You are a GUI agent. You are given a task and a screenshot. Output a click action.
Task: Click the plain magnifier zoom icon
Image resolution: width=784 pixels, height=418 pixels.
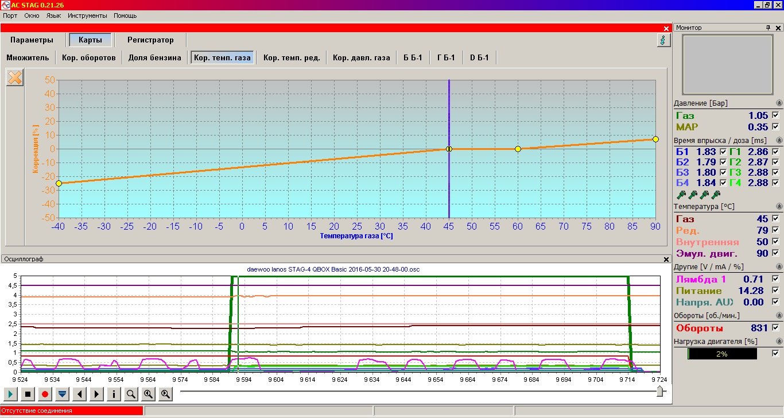tap(131, 394)
